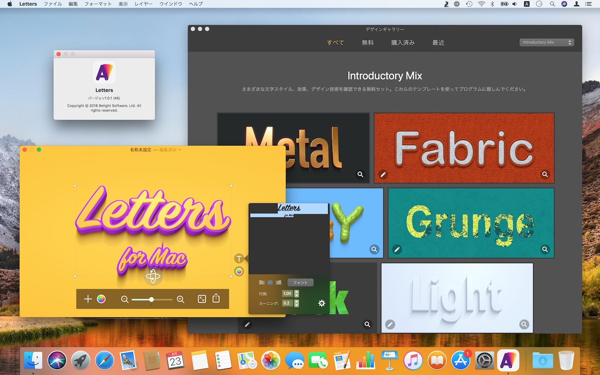Open the text (T) inspector button

click(239, 259)
